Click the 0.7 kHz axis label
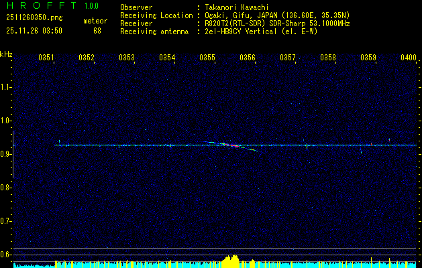 click(5, 221)
